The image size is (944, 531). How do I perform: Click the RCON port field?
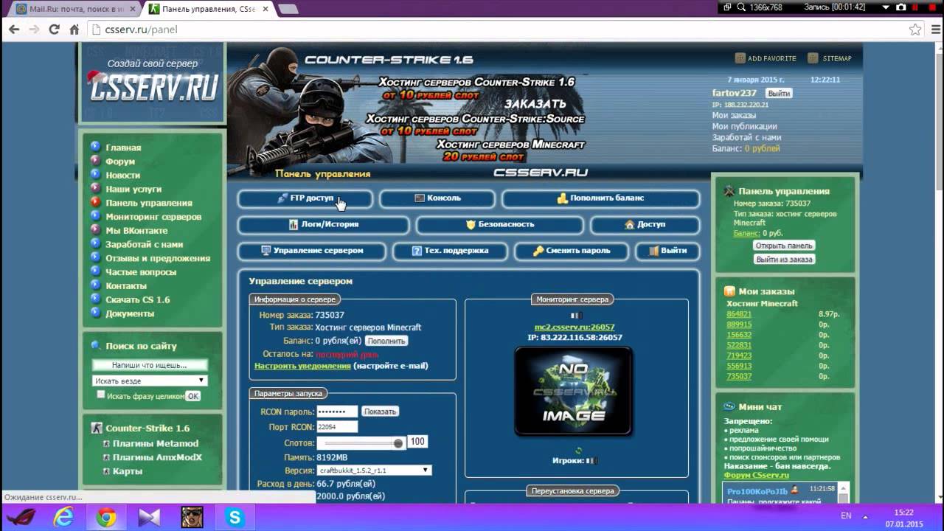(x=337, y=427)
